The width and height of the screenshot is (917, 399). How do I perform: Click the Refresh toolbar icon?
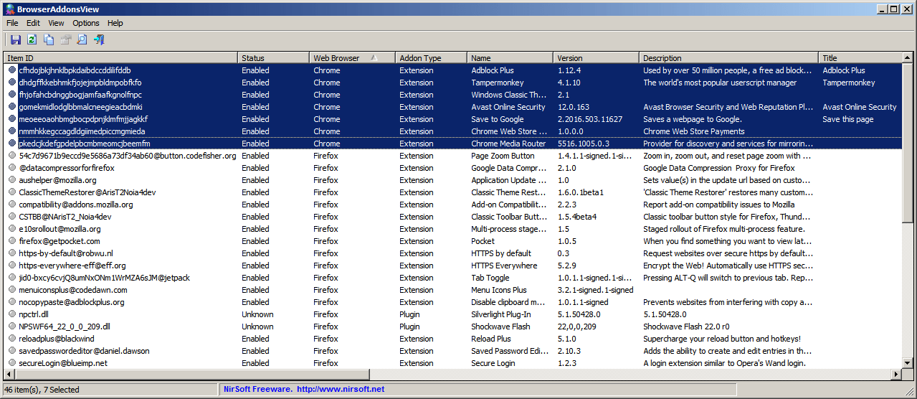tap(32, 39)
